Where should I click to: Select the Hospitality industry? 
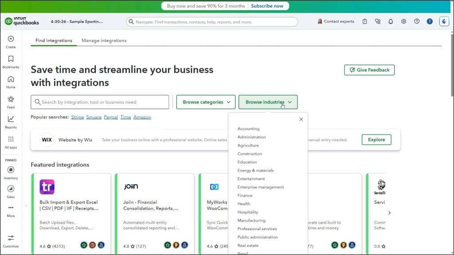(247, 212)
